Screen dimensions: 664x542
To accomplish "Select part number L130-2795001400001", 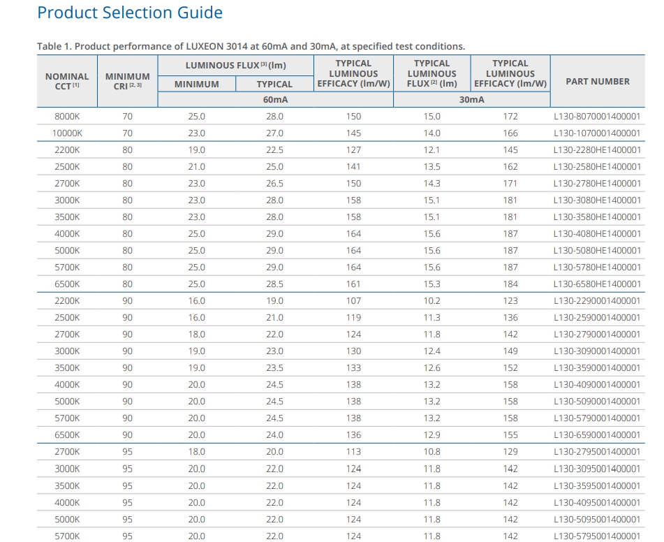I will coord(597,452).
